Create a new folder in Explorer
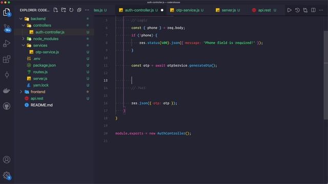328x184 pixels. click(x=64, y=10)
